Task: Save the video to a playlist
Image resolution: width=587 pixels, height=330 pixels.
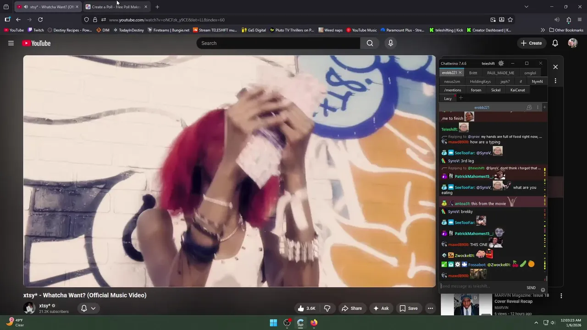Action: pyautogui.click(x=408, y=308)
